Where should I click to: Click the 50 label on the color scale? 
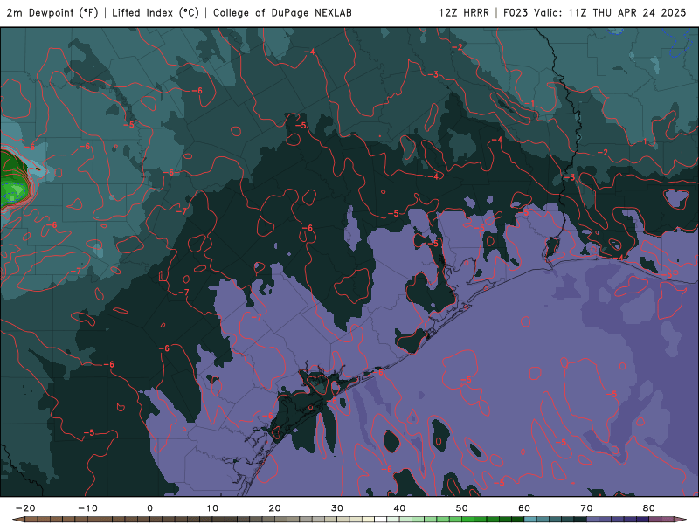pos(462,508)
